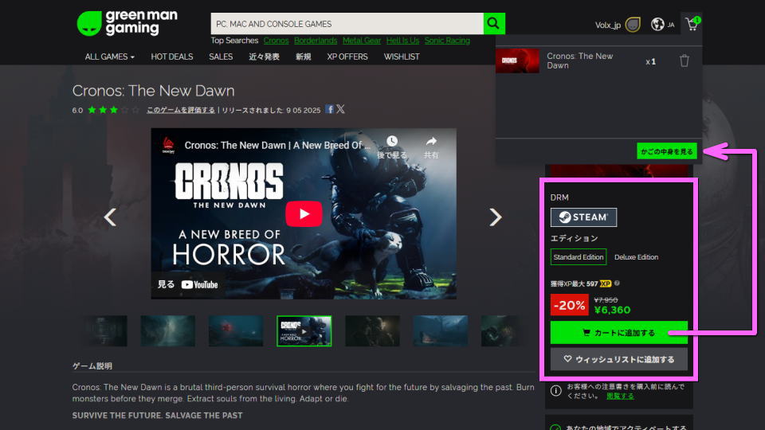Click the XP info question mark icon
The height and width of the screenshot is (430, 765).
pyautogui.click(x=617, y=283)
